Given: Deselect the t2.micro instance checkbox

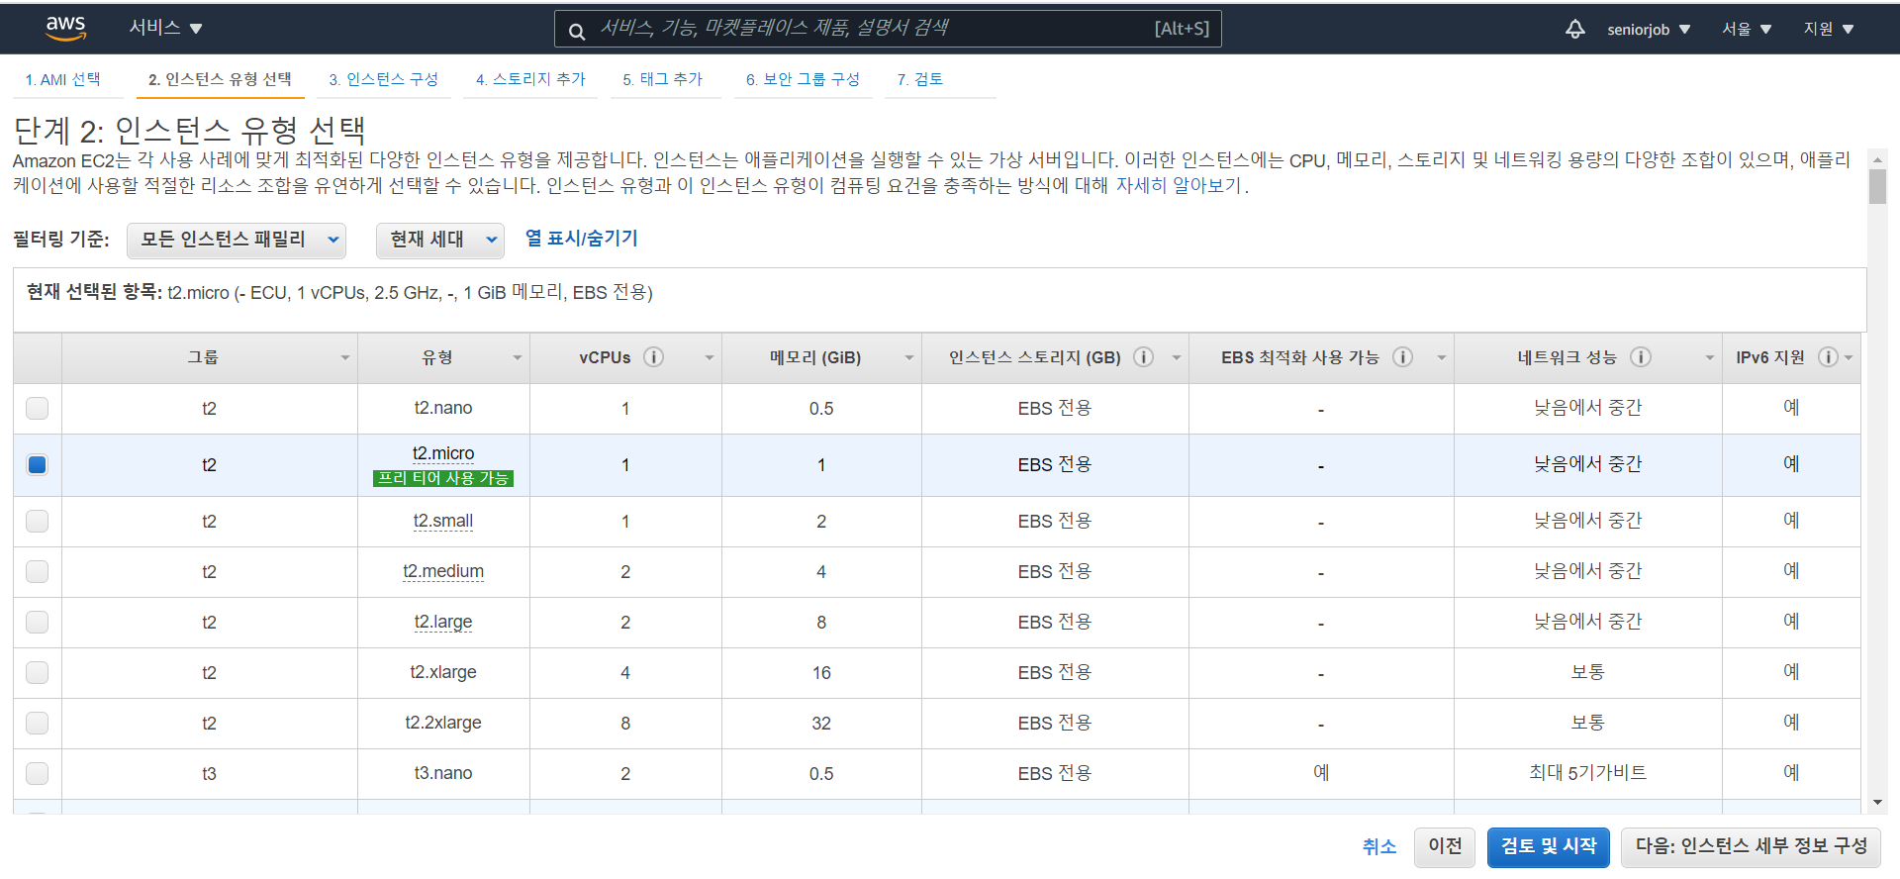Looking at the screenshot, I should tap(37, 464).
